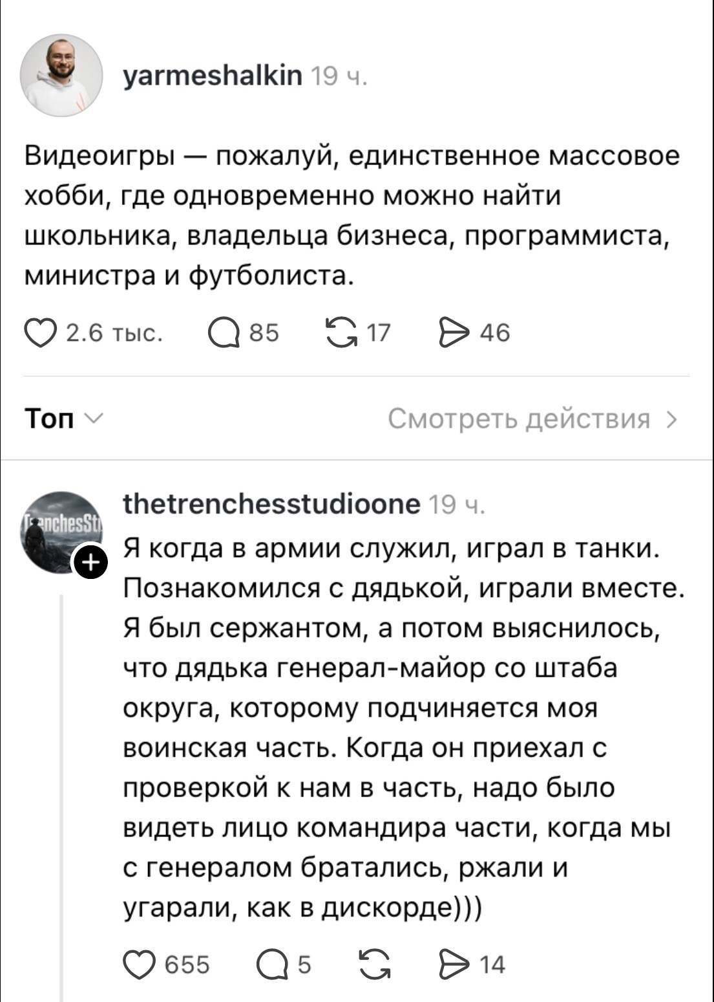Visit the thetrenchesstudioone username link

(271, 503)
